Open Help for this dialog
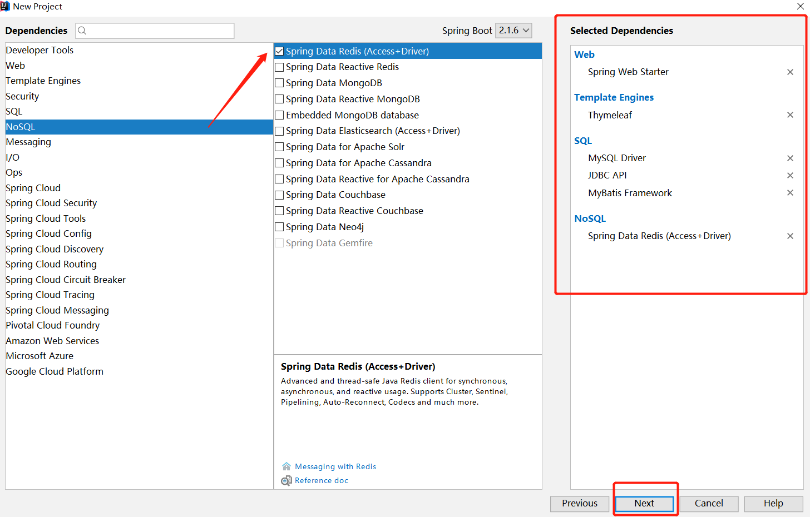The image size is (810, 517). [773, 504]
